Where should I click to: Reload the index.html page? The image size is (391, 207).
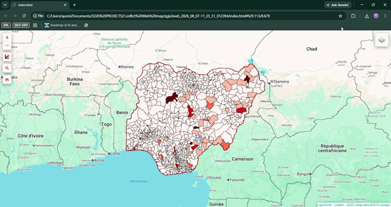[x=24, y=16]
